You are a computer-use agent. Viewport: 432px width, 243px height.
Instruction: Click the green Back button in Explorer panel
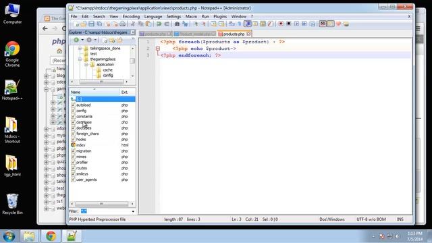point(76,40)
